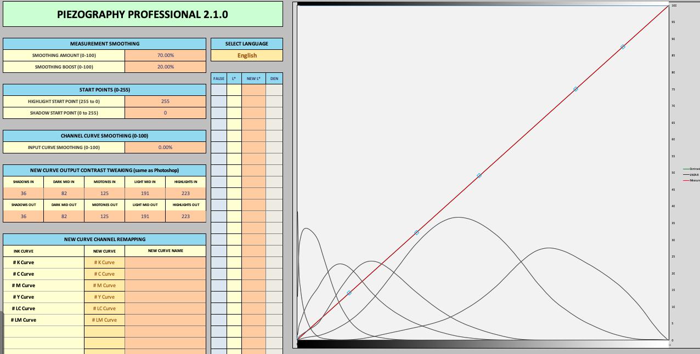Click the Highlight Start Point value 255
This screenshot has width=700, height=354.
[166, 101]
